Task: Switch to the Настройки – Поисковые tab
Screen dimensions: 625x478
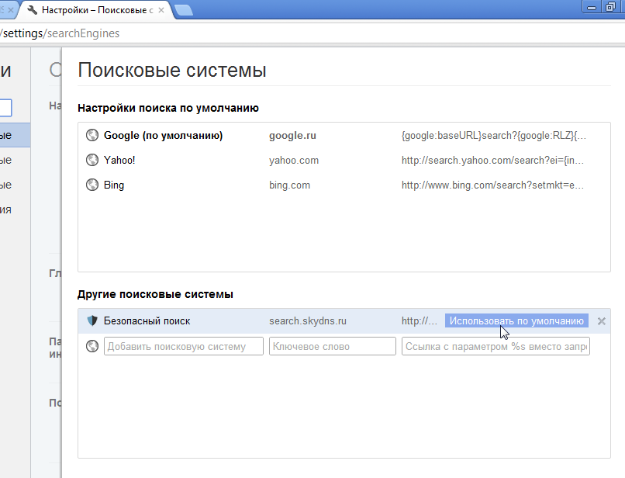Action: click(x=94, y=10)
